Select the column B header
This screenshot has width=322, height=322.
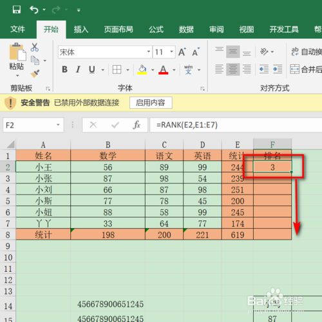pos(108,144)
